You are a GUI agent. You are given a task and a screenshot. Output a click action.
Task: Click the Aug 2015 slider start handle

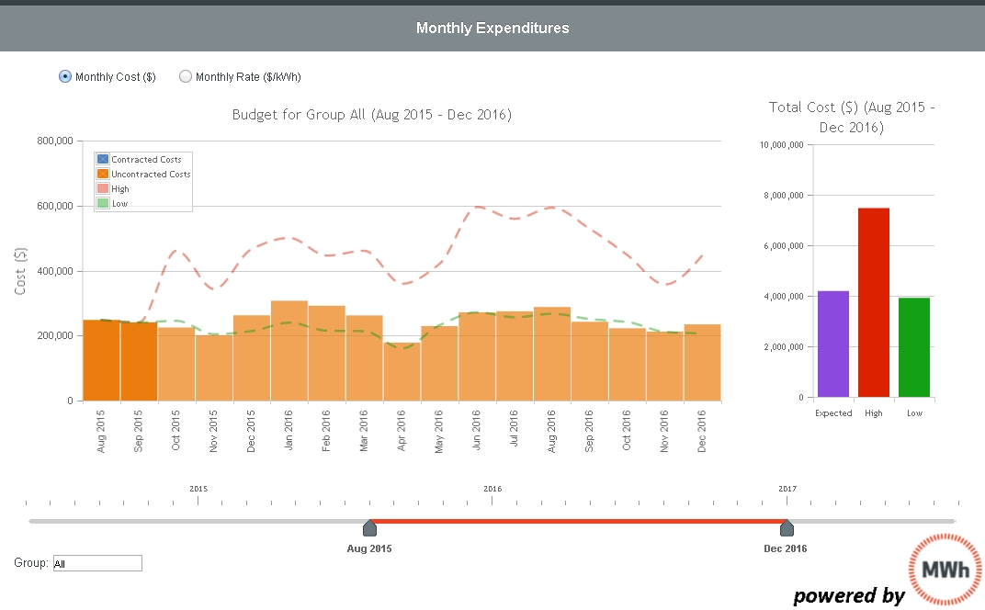tap(369, 528)
